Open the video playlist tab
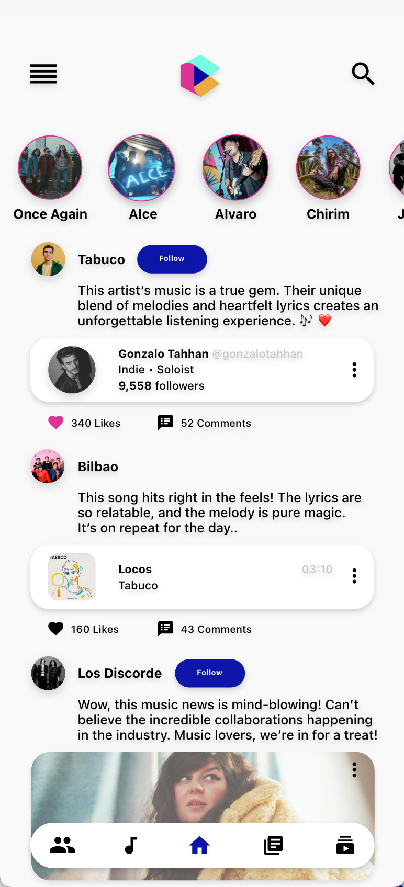The height and width of the screenshot is (887, 404). point(345,845)
